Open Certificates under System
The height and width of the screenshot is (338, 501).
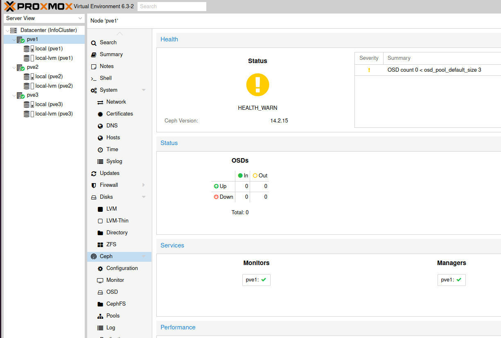point(119,114)
